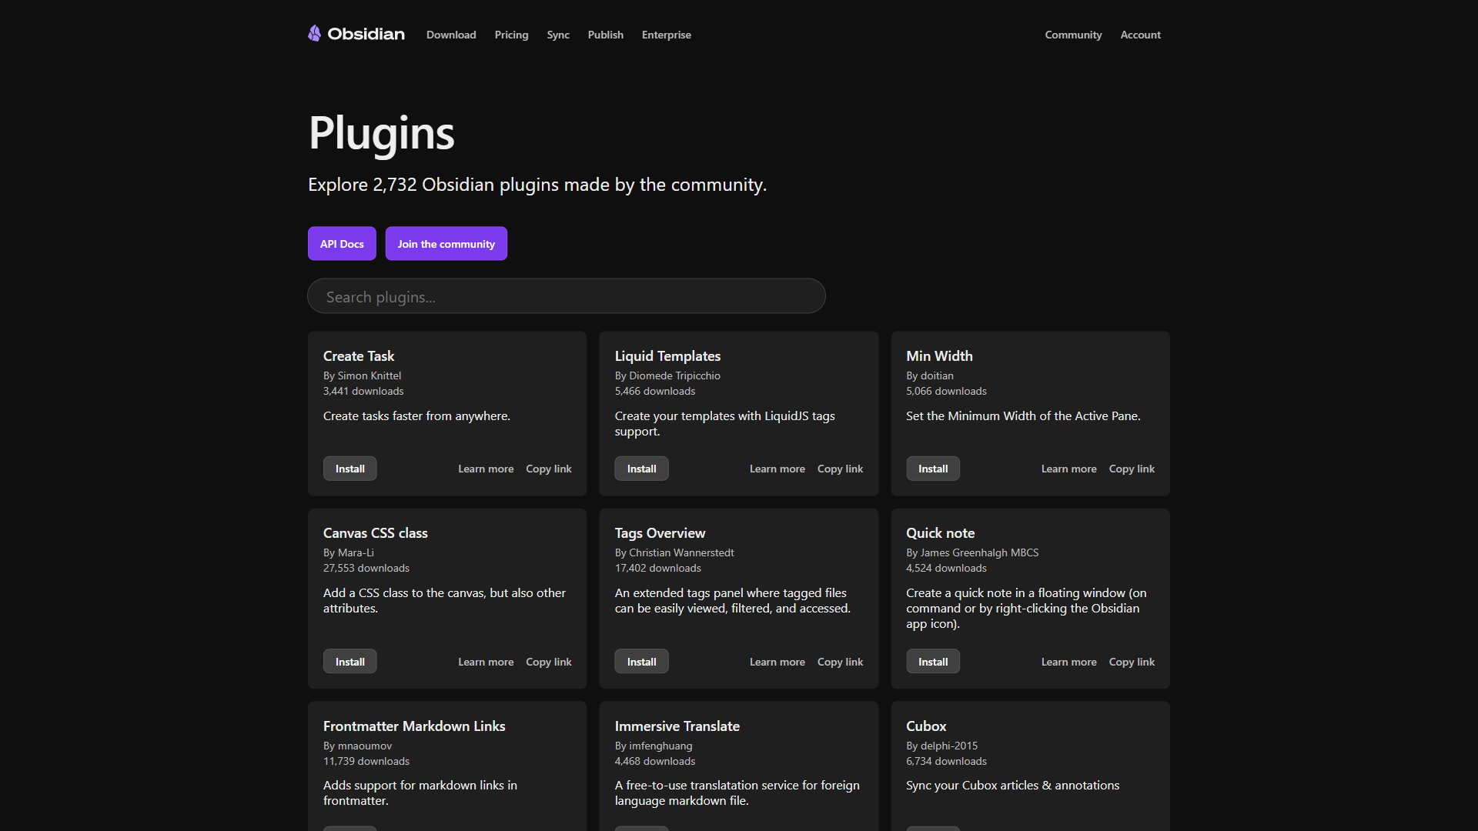Image resolution: width=1478 pixels, height=831 pixels.
Task: Learn more about Create Task
Action: pyautogui.click(x=486, y=469)
